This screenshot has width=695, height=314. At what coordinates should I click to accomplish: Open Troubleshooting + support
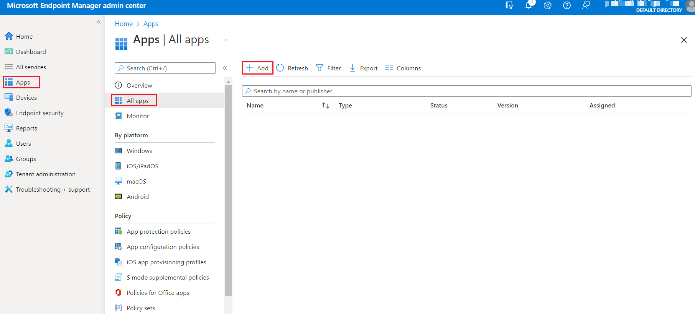pyautogui.click(x=47, y=189)
